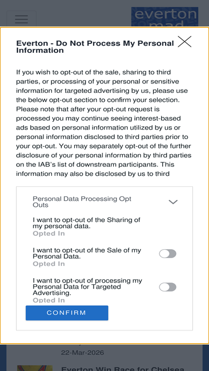Click the Targeted Advertising opt-out label text
The width and height of the screenshot is (209, 371).
pos(88,286)
